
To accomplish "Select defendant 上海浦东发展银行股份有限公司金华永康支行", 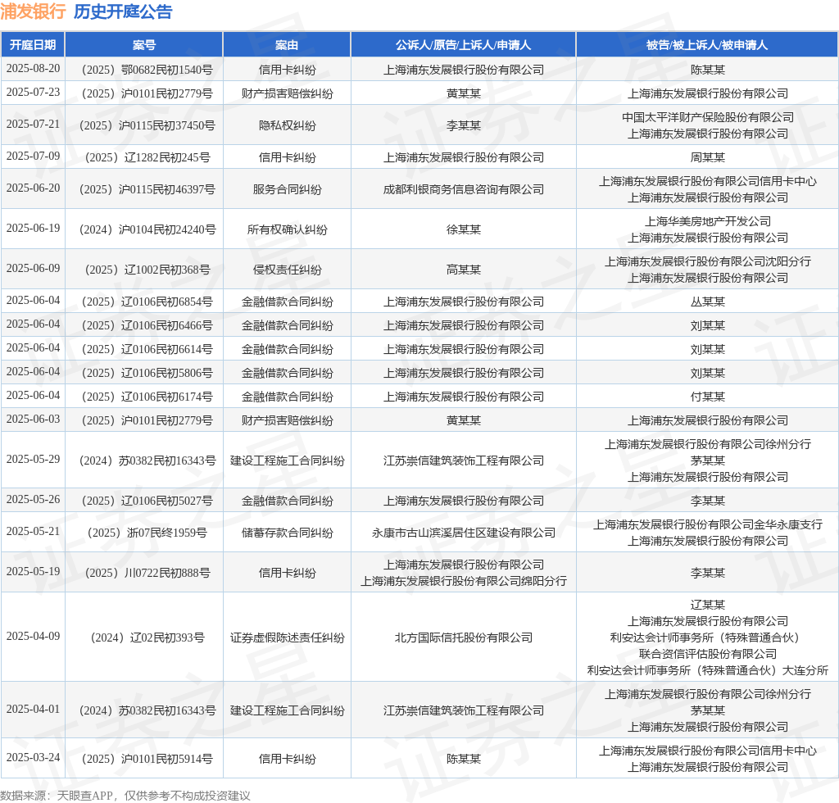I will click(x=707, y=524).
